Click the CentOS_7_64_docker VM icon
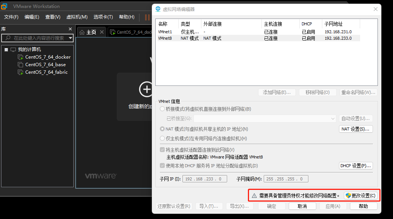The width and height of the screenshot is (393, 219). coord(20,57)
